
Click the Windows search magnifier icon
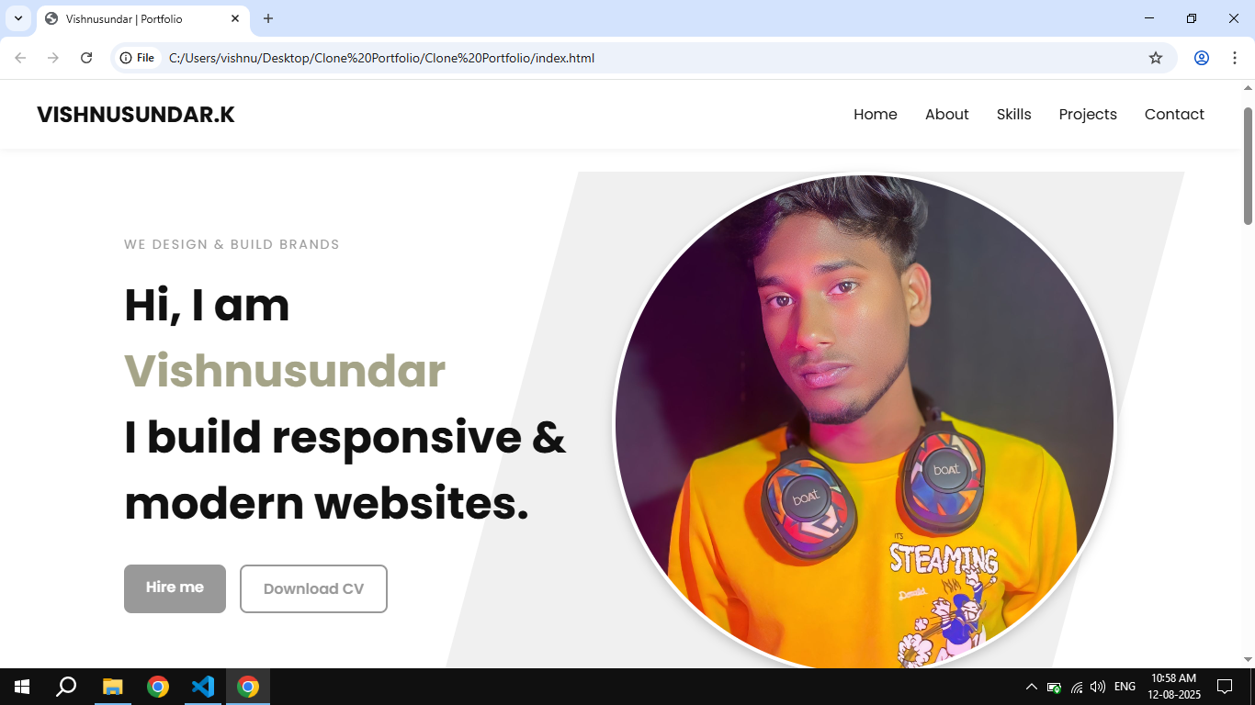tap(66, 687)
